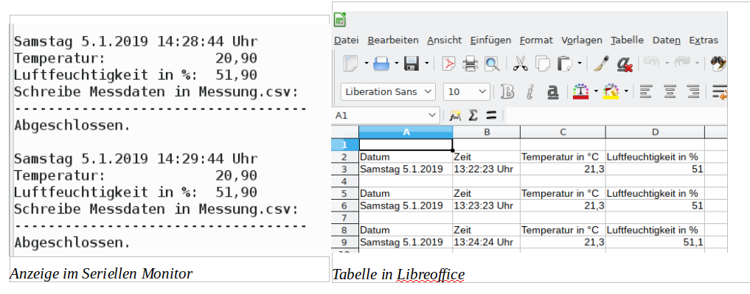This screenshot has width=750, height=294.
Task: Open font color dropdown arrow
Action: click(596, 91)
